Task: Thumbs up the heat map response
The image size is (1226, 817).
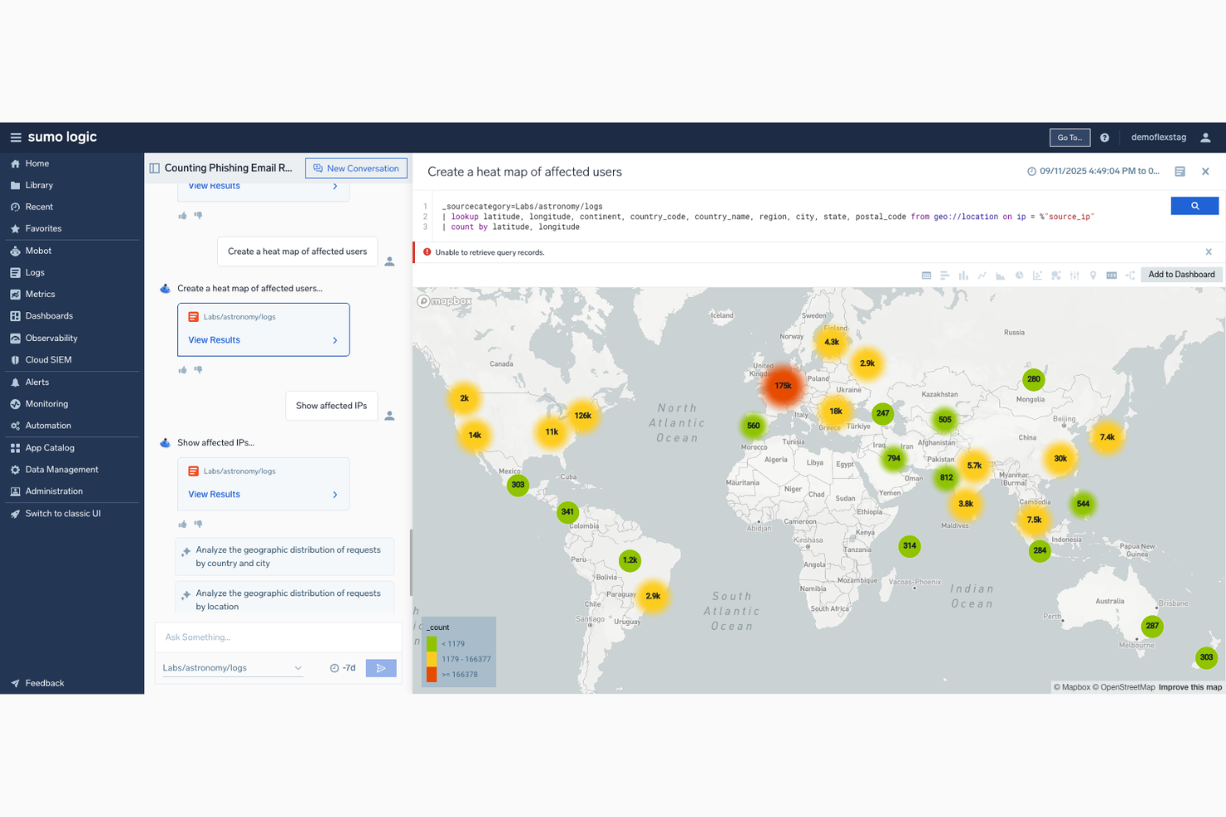Action: [x=182, y=370]
